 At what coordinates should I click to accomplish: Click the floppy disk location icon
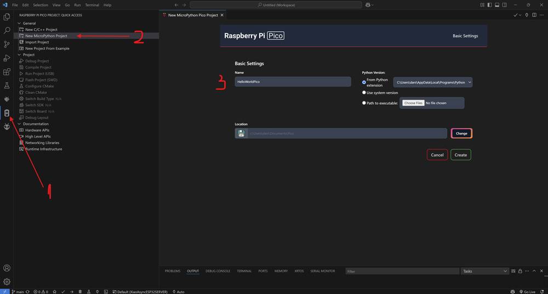[241, 133]
